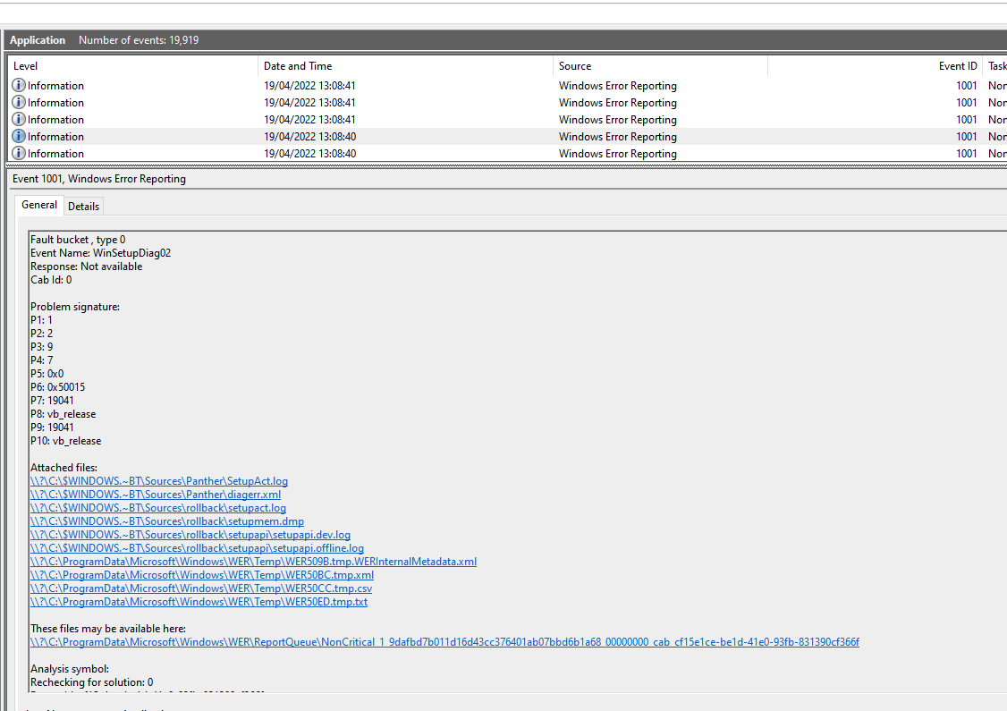
Task: Click the Information icon on the last event row
Action: [x=19, y=153]
